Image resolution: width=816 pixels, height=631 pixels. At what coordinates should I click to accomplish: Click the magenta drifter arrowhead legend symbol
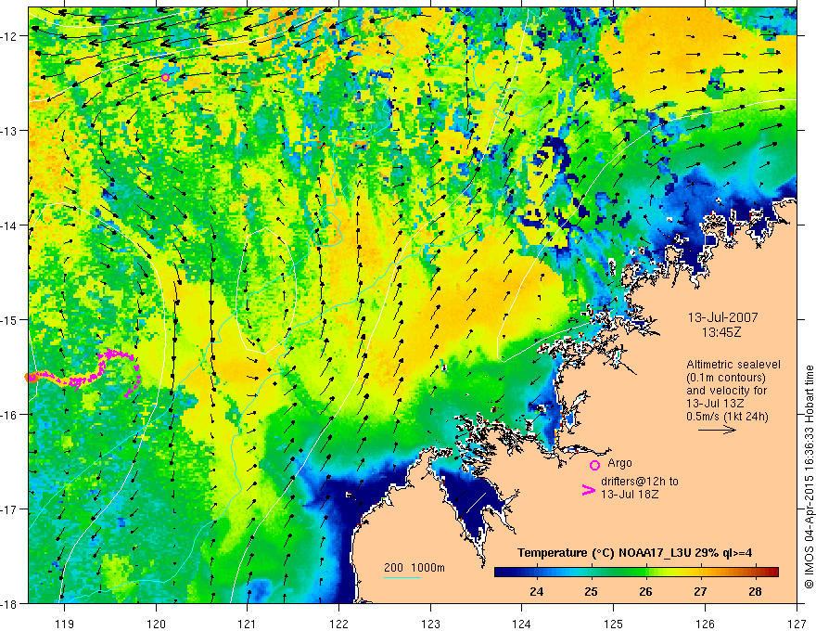pos(589,490)
